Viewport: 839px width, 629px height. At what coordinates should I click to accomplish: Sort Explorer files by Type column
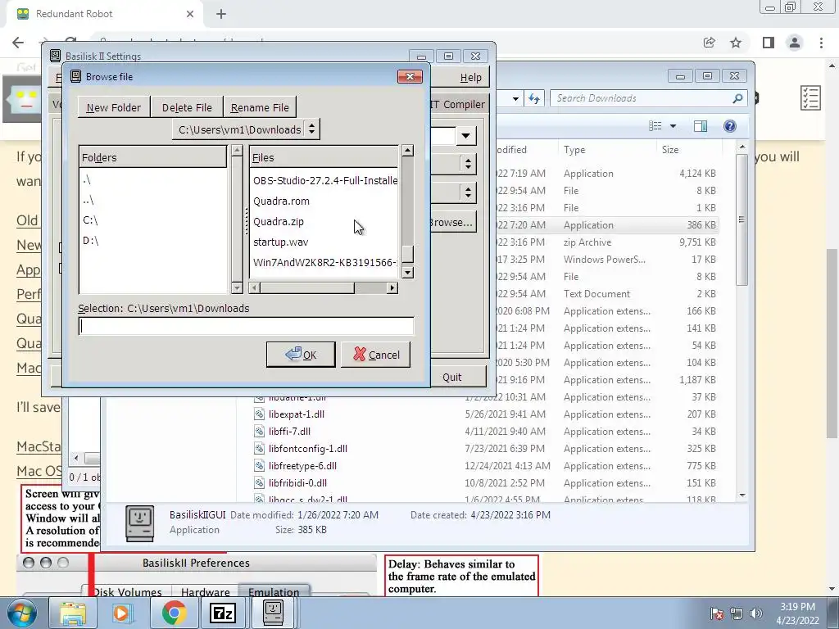[x=607, y=150]
